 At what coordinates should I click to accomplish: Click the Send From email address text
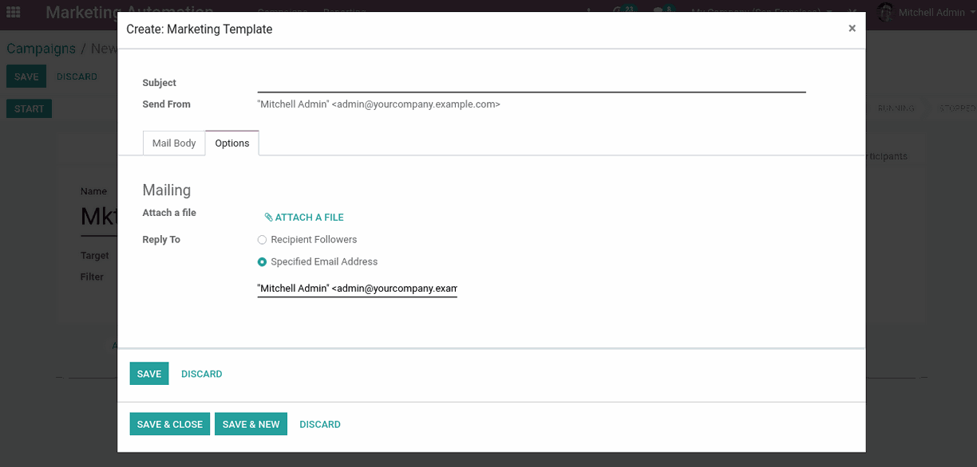pos(378,104)
